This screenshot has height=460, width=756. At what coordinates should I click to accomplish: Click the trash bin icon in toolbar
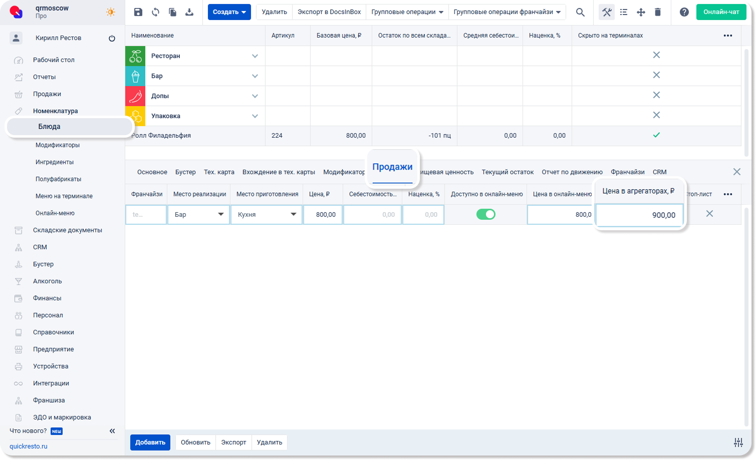tap(658, 12)
